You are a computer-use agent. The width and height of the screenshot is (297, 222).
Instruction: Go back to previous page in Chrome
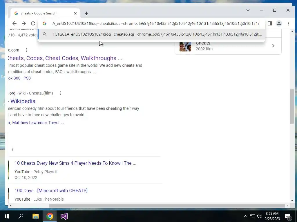pyautogui.click(x=15, y=23)
